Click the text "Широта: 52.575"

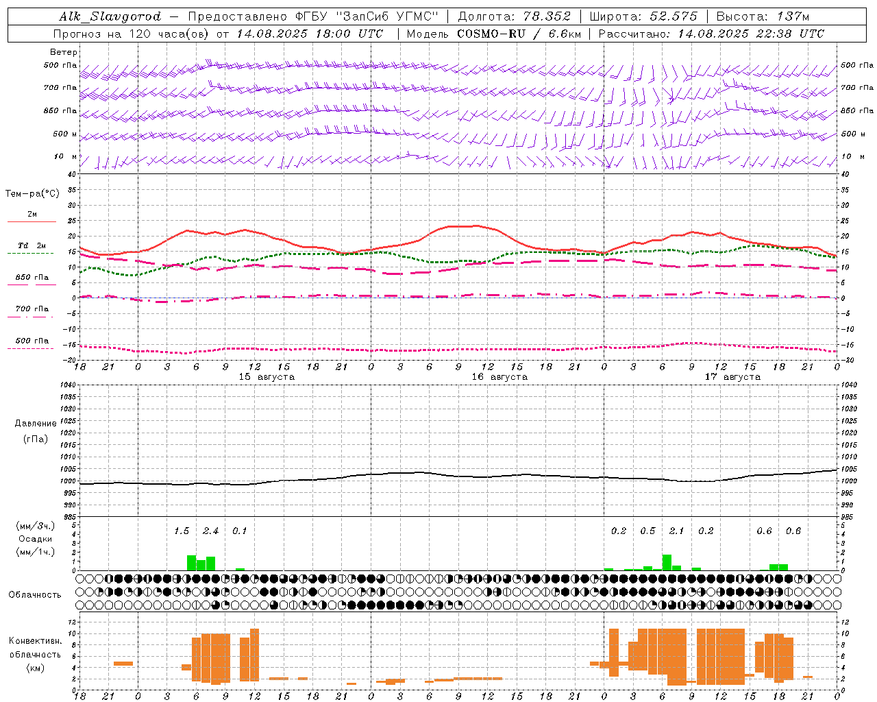click(643, 16)
